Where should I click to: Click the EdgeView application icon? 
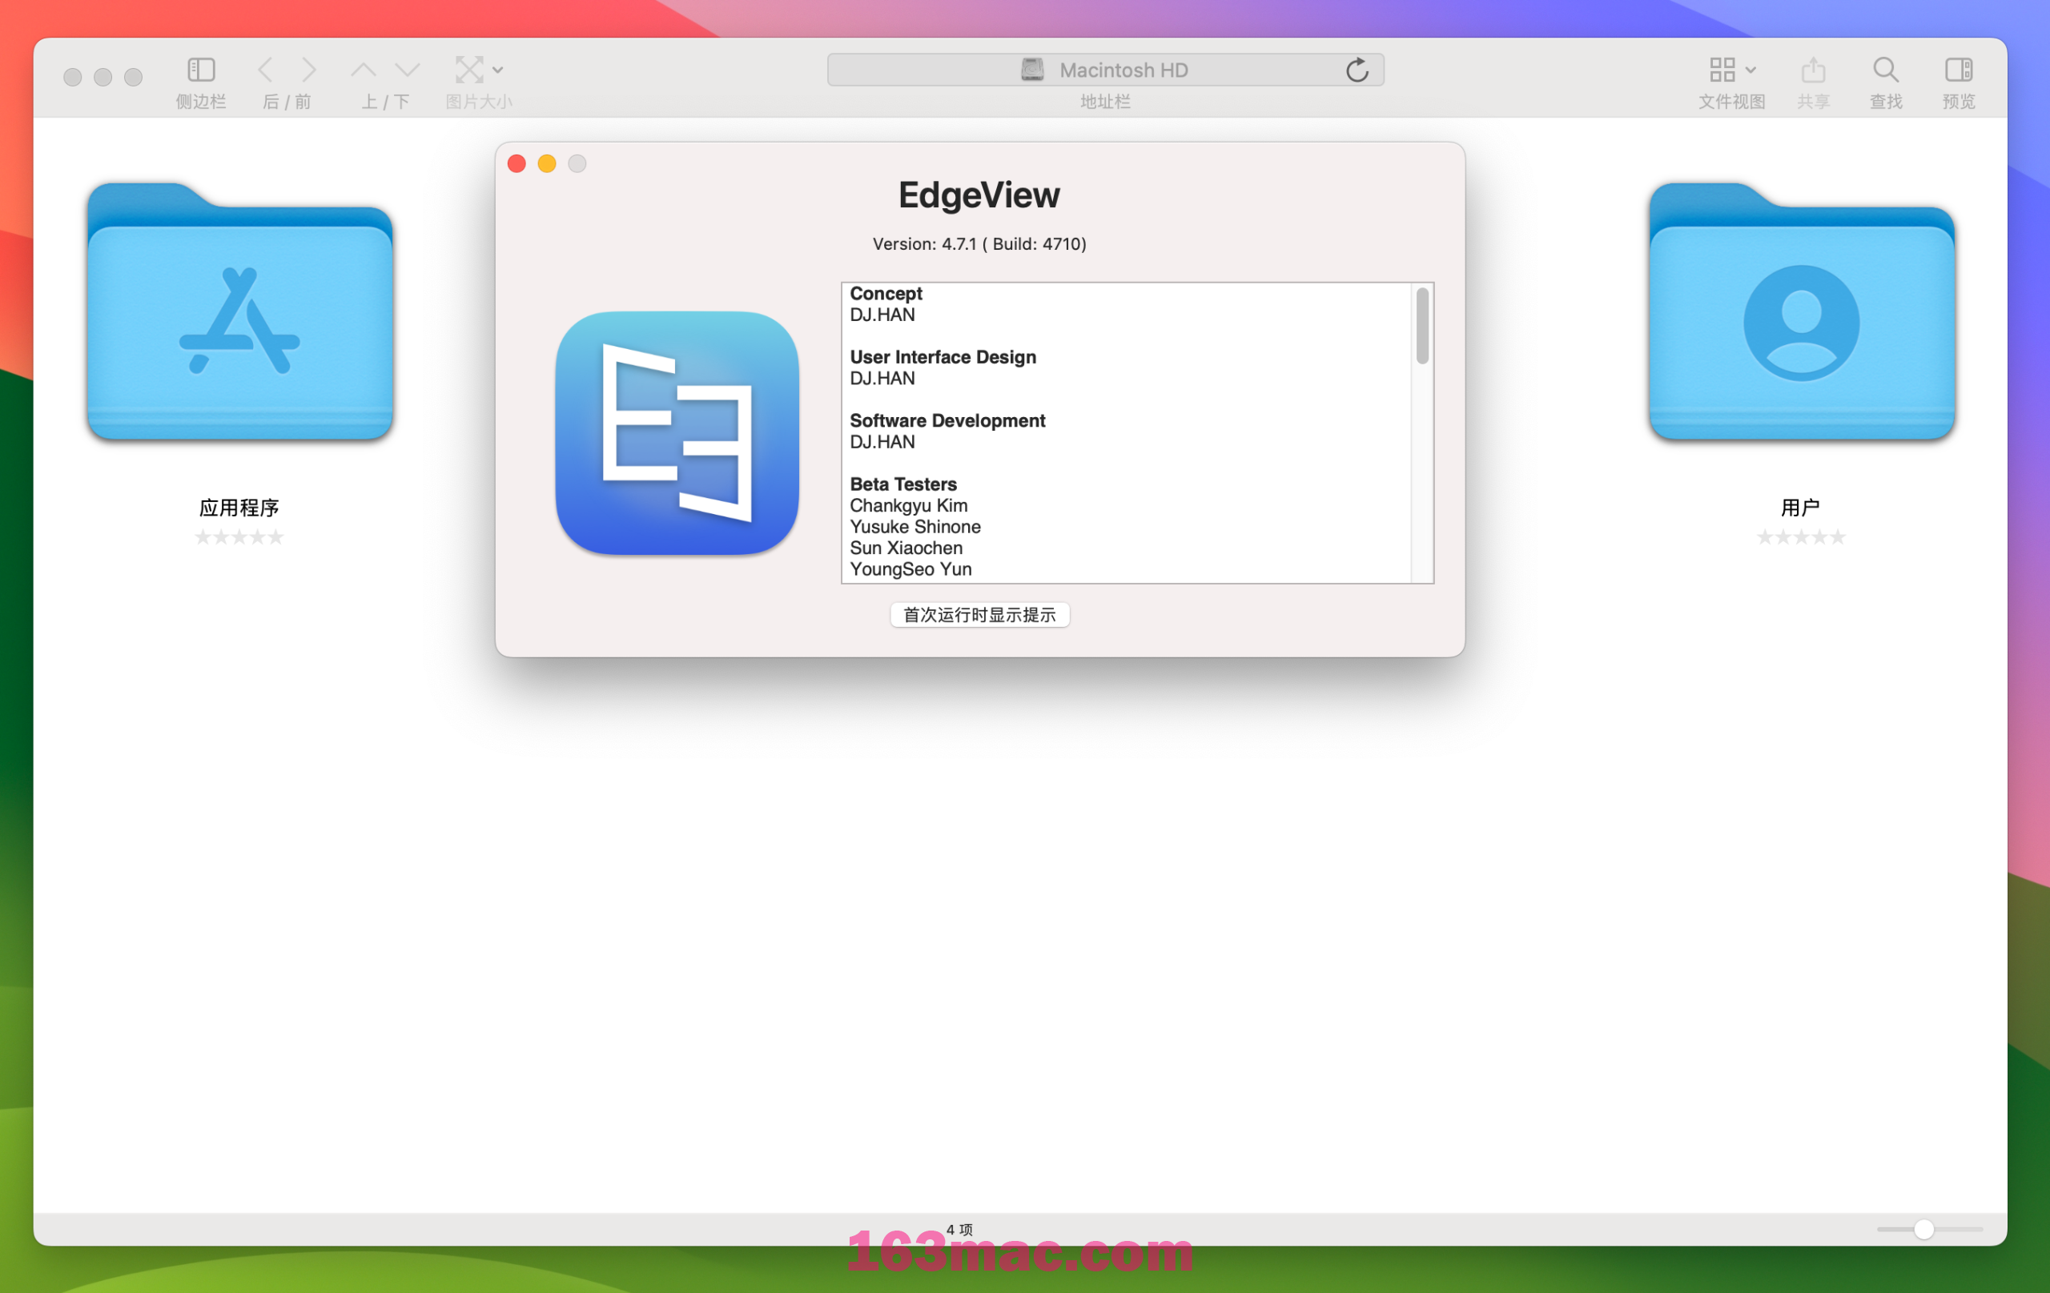pos(677,433)
